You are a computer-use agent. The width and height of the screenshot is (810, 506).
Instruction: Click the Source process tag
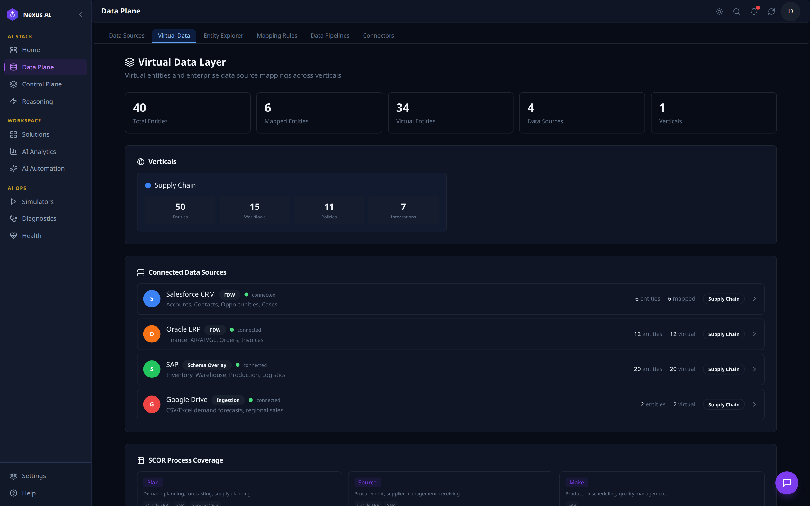tap(367, 482)
